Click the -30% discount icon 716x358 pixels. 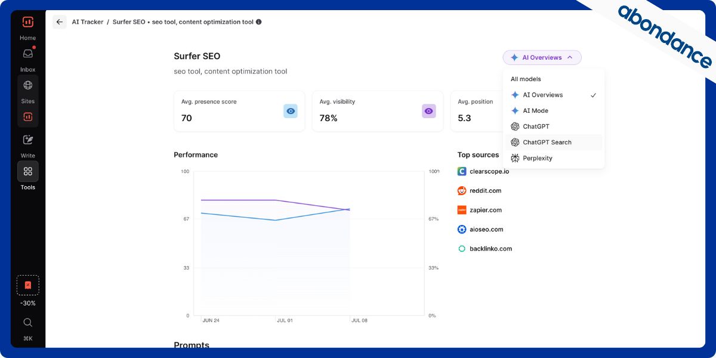click(x=27, y=285)
